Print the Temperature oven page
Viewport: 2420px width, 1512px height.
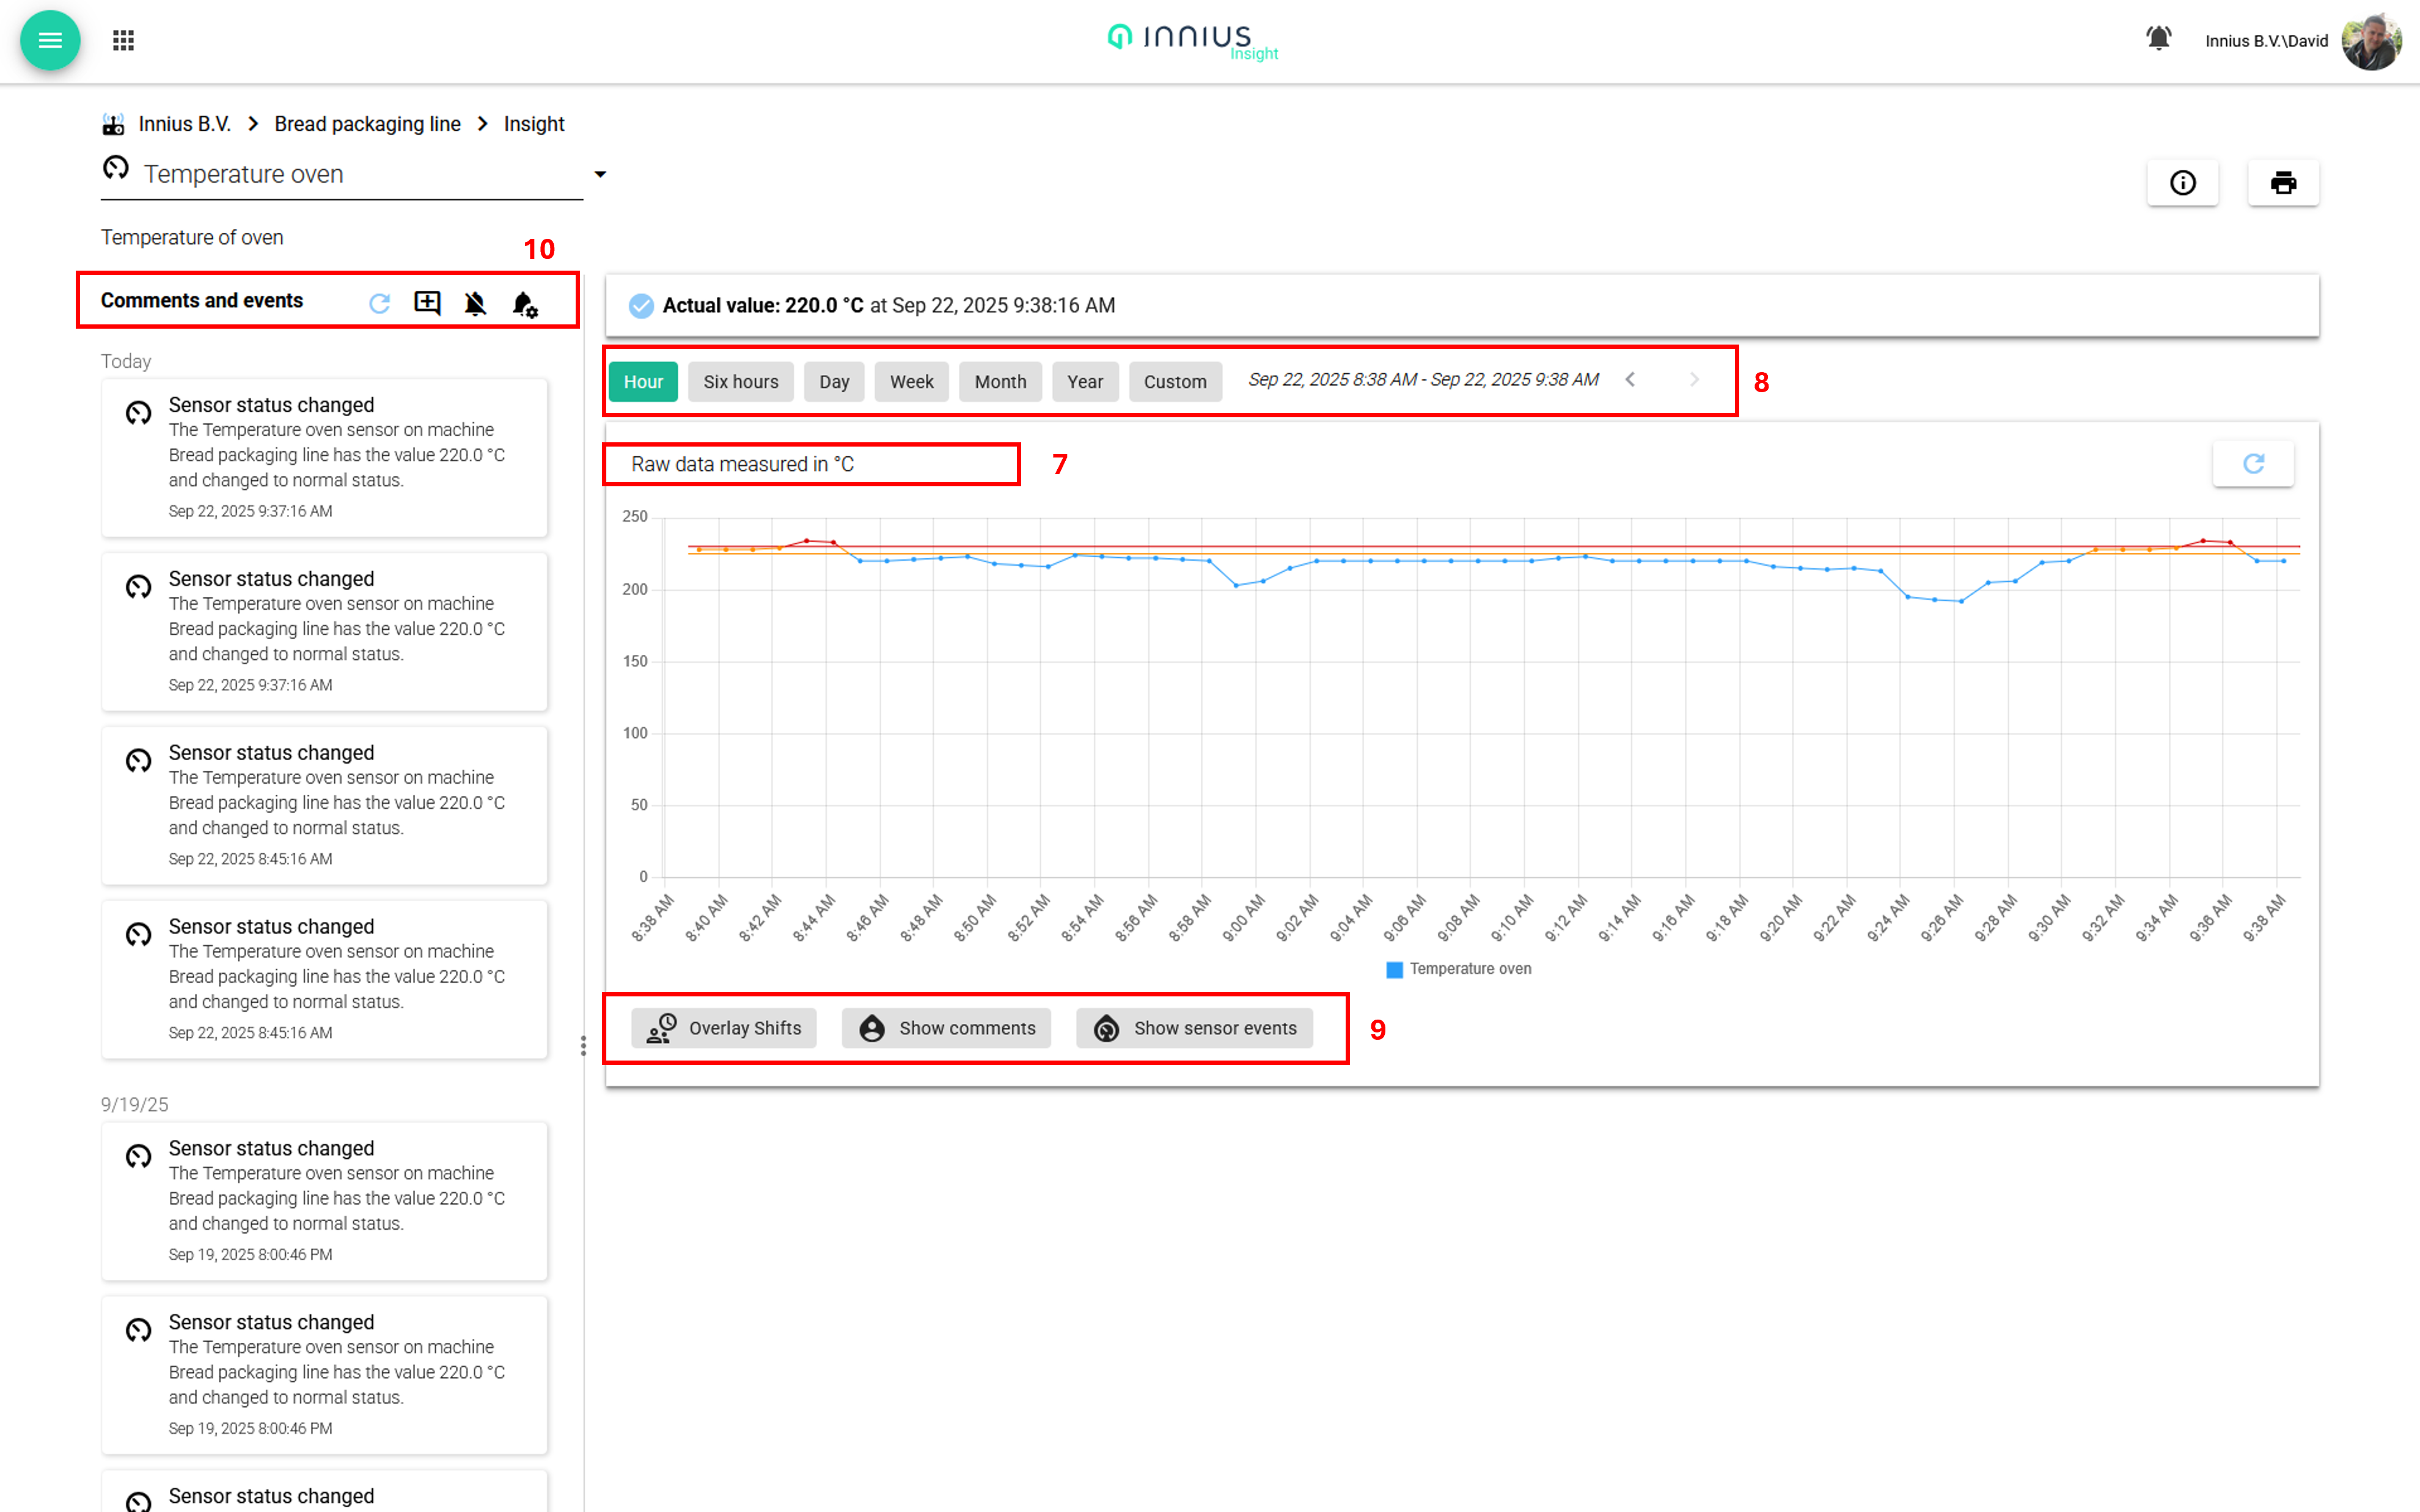coord(2283,183)
